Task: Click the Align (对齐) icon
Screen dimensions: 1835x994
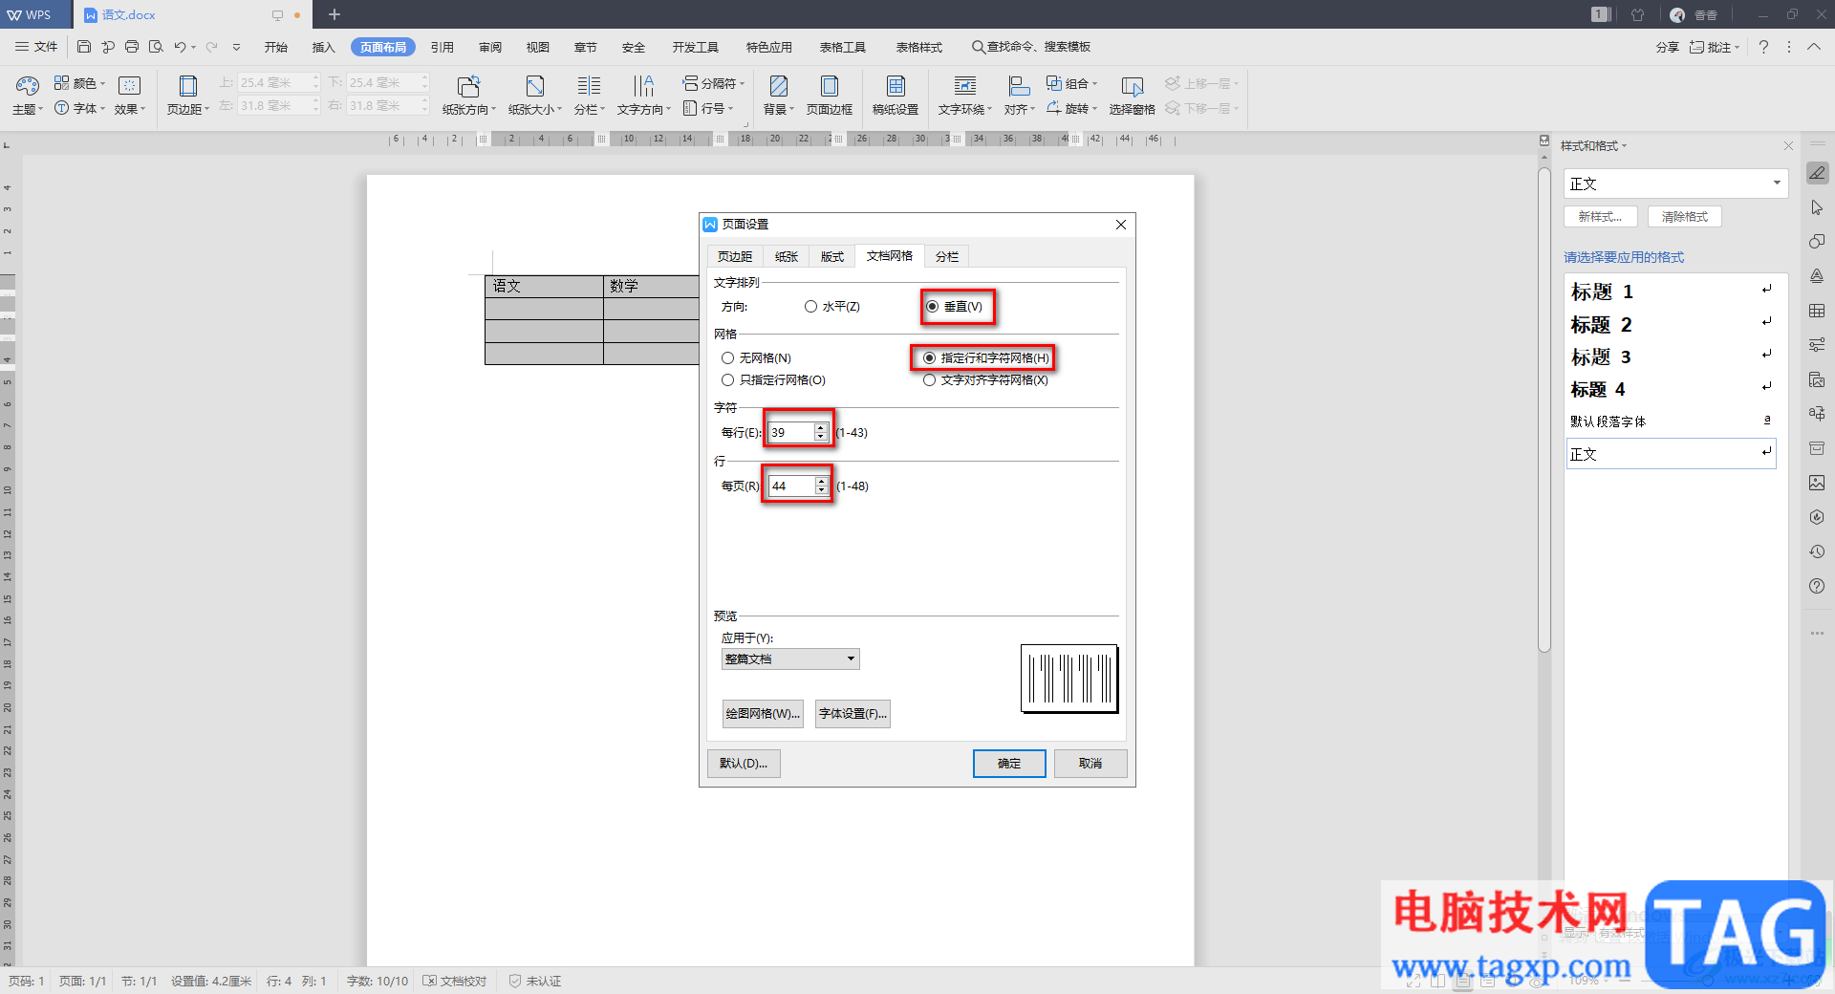Action: (x=1019, y=86)
